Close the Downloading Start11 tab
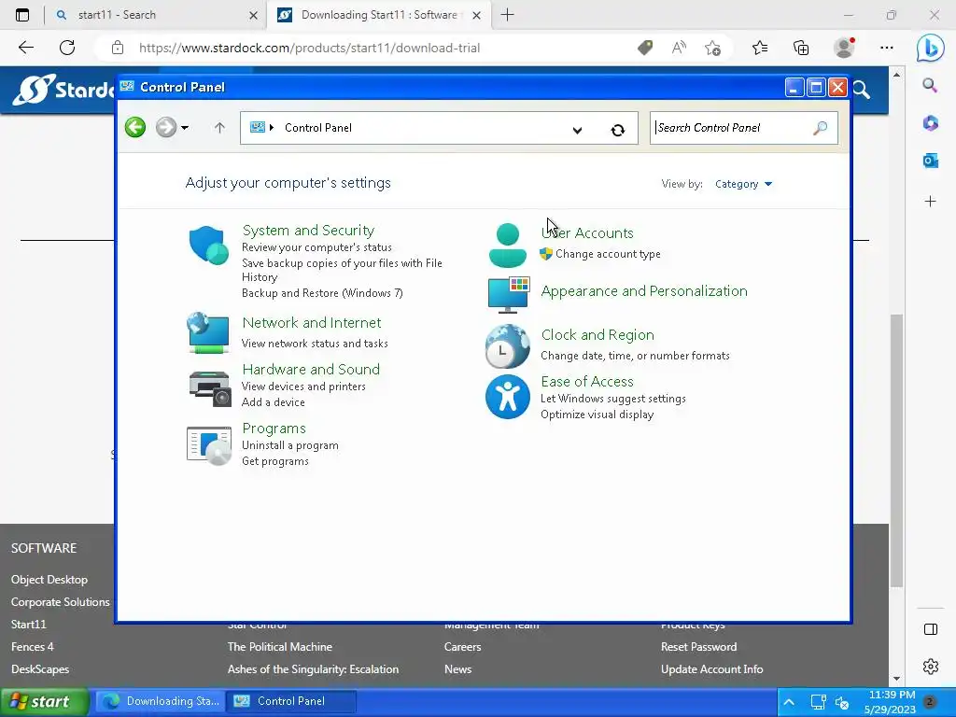This screenshot has width=956, height=717. (x=477, y=15)
